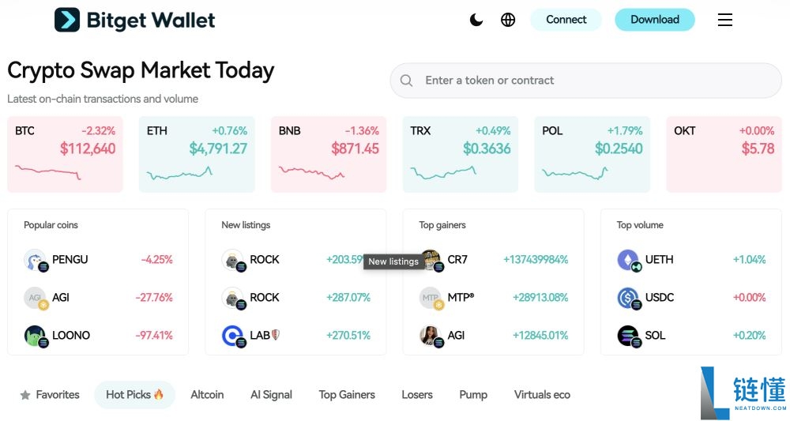Select the Hot Picks tab
Image resolution: width=790 pixels, height=421 pixels.
[134, 395]
